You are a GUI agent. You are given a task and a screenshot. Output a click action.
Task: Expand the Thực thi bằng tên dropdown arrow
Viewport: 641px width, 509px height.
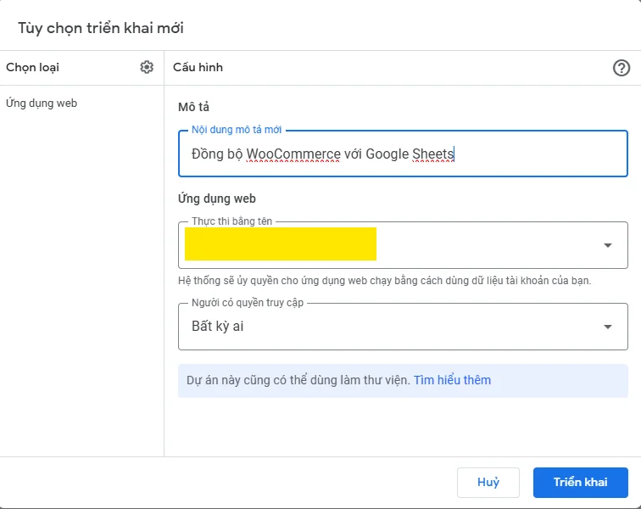click(x=608, y=245)
